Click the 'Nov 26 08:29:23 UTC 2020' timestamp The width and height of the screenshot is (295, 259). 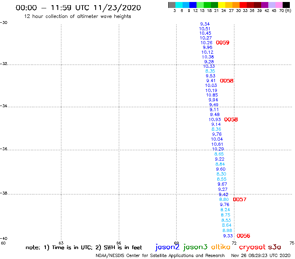(x=261, y=256)
